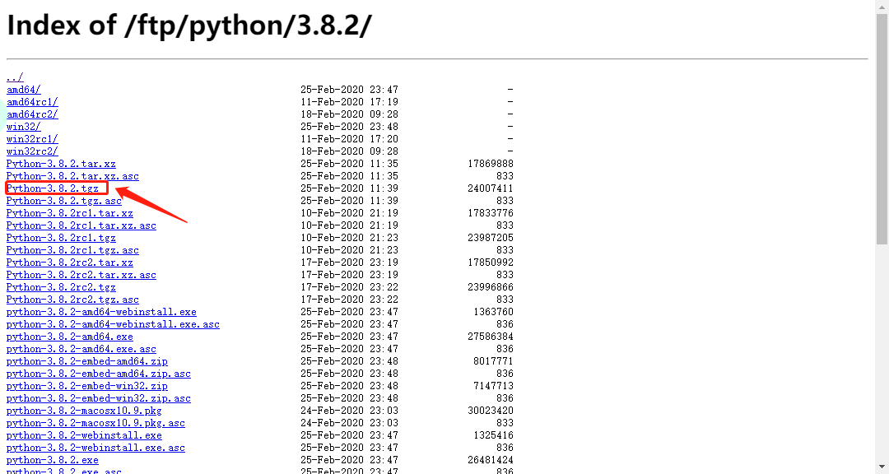The width and height of the screenshot is (889, 474).
Task: Download python-3.8.2-webinstall.exe
Action: coord(85,436)
